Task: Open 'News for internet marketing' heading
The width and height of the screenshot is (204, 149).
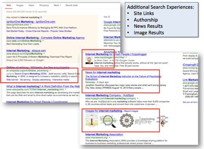Action: 103,72
